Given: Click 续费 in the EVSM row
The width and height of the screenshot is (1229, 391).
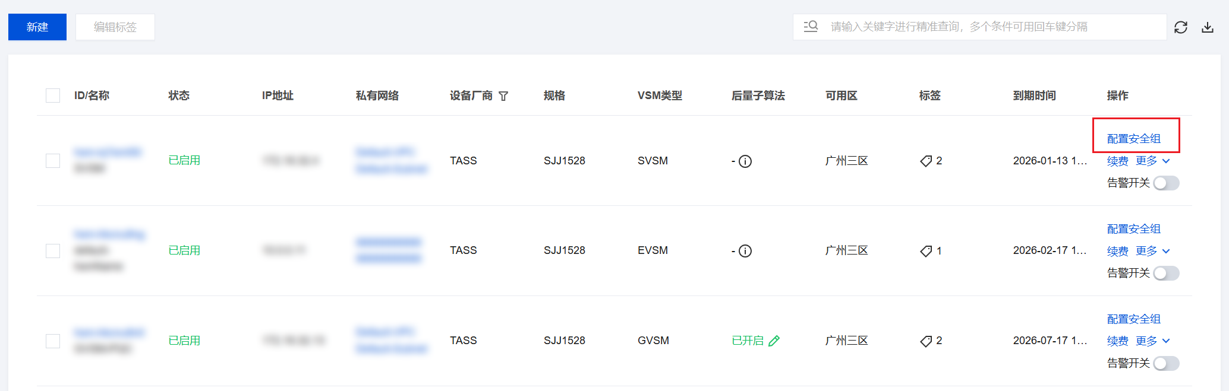Looking at the screenshot, I should (1117, 251).
